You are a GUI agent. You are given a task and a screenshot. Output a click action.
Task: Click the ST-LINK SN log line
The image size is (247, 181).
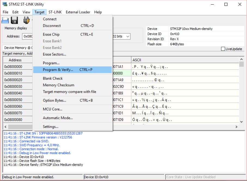43,134
